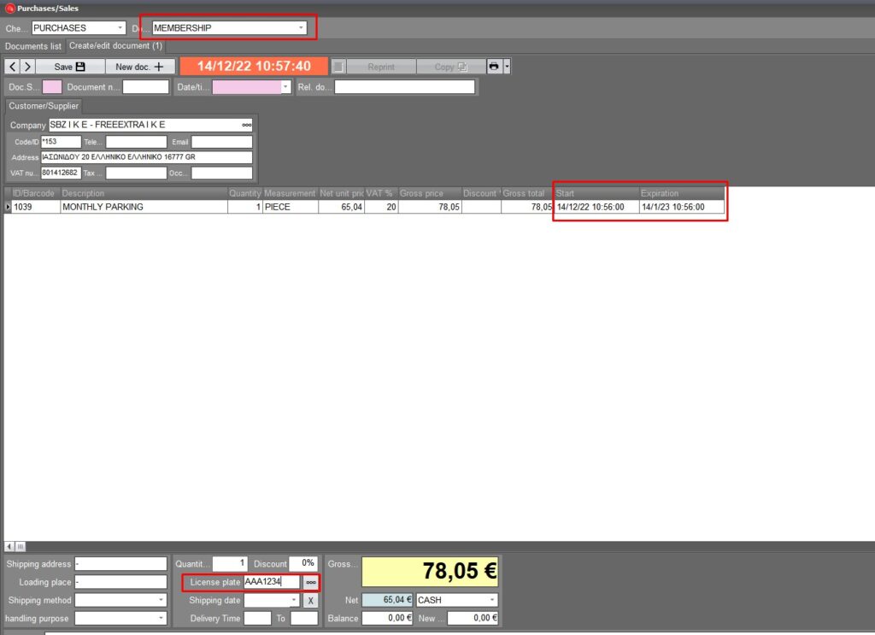Viewport: 875px width, 635px height.
Task: Click the Reprint button
Action: [x=383, y=66]
